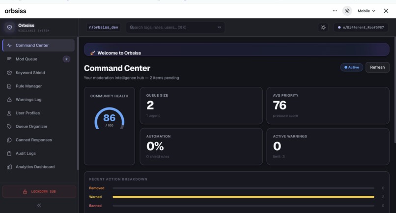Image resolution: width=396 pixels, height=213 pixels.
Task: Open the Mod Queue section
Action: pos(38,59)
